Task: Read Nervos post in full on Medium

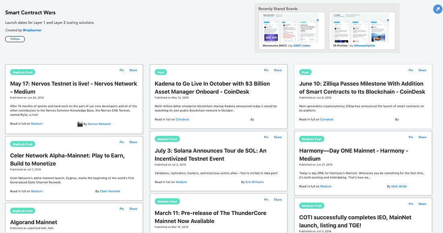Action: coord(37,124)
